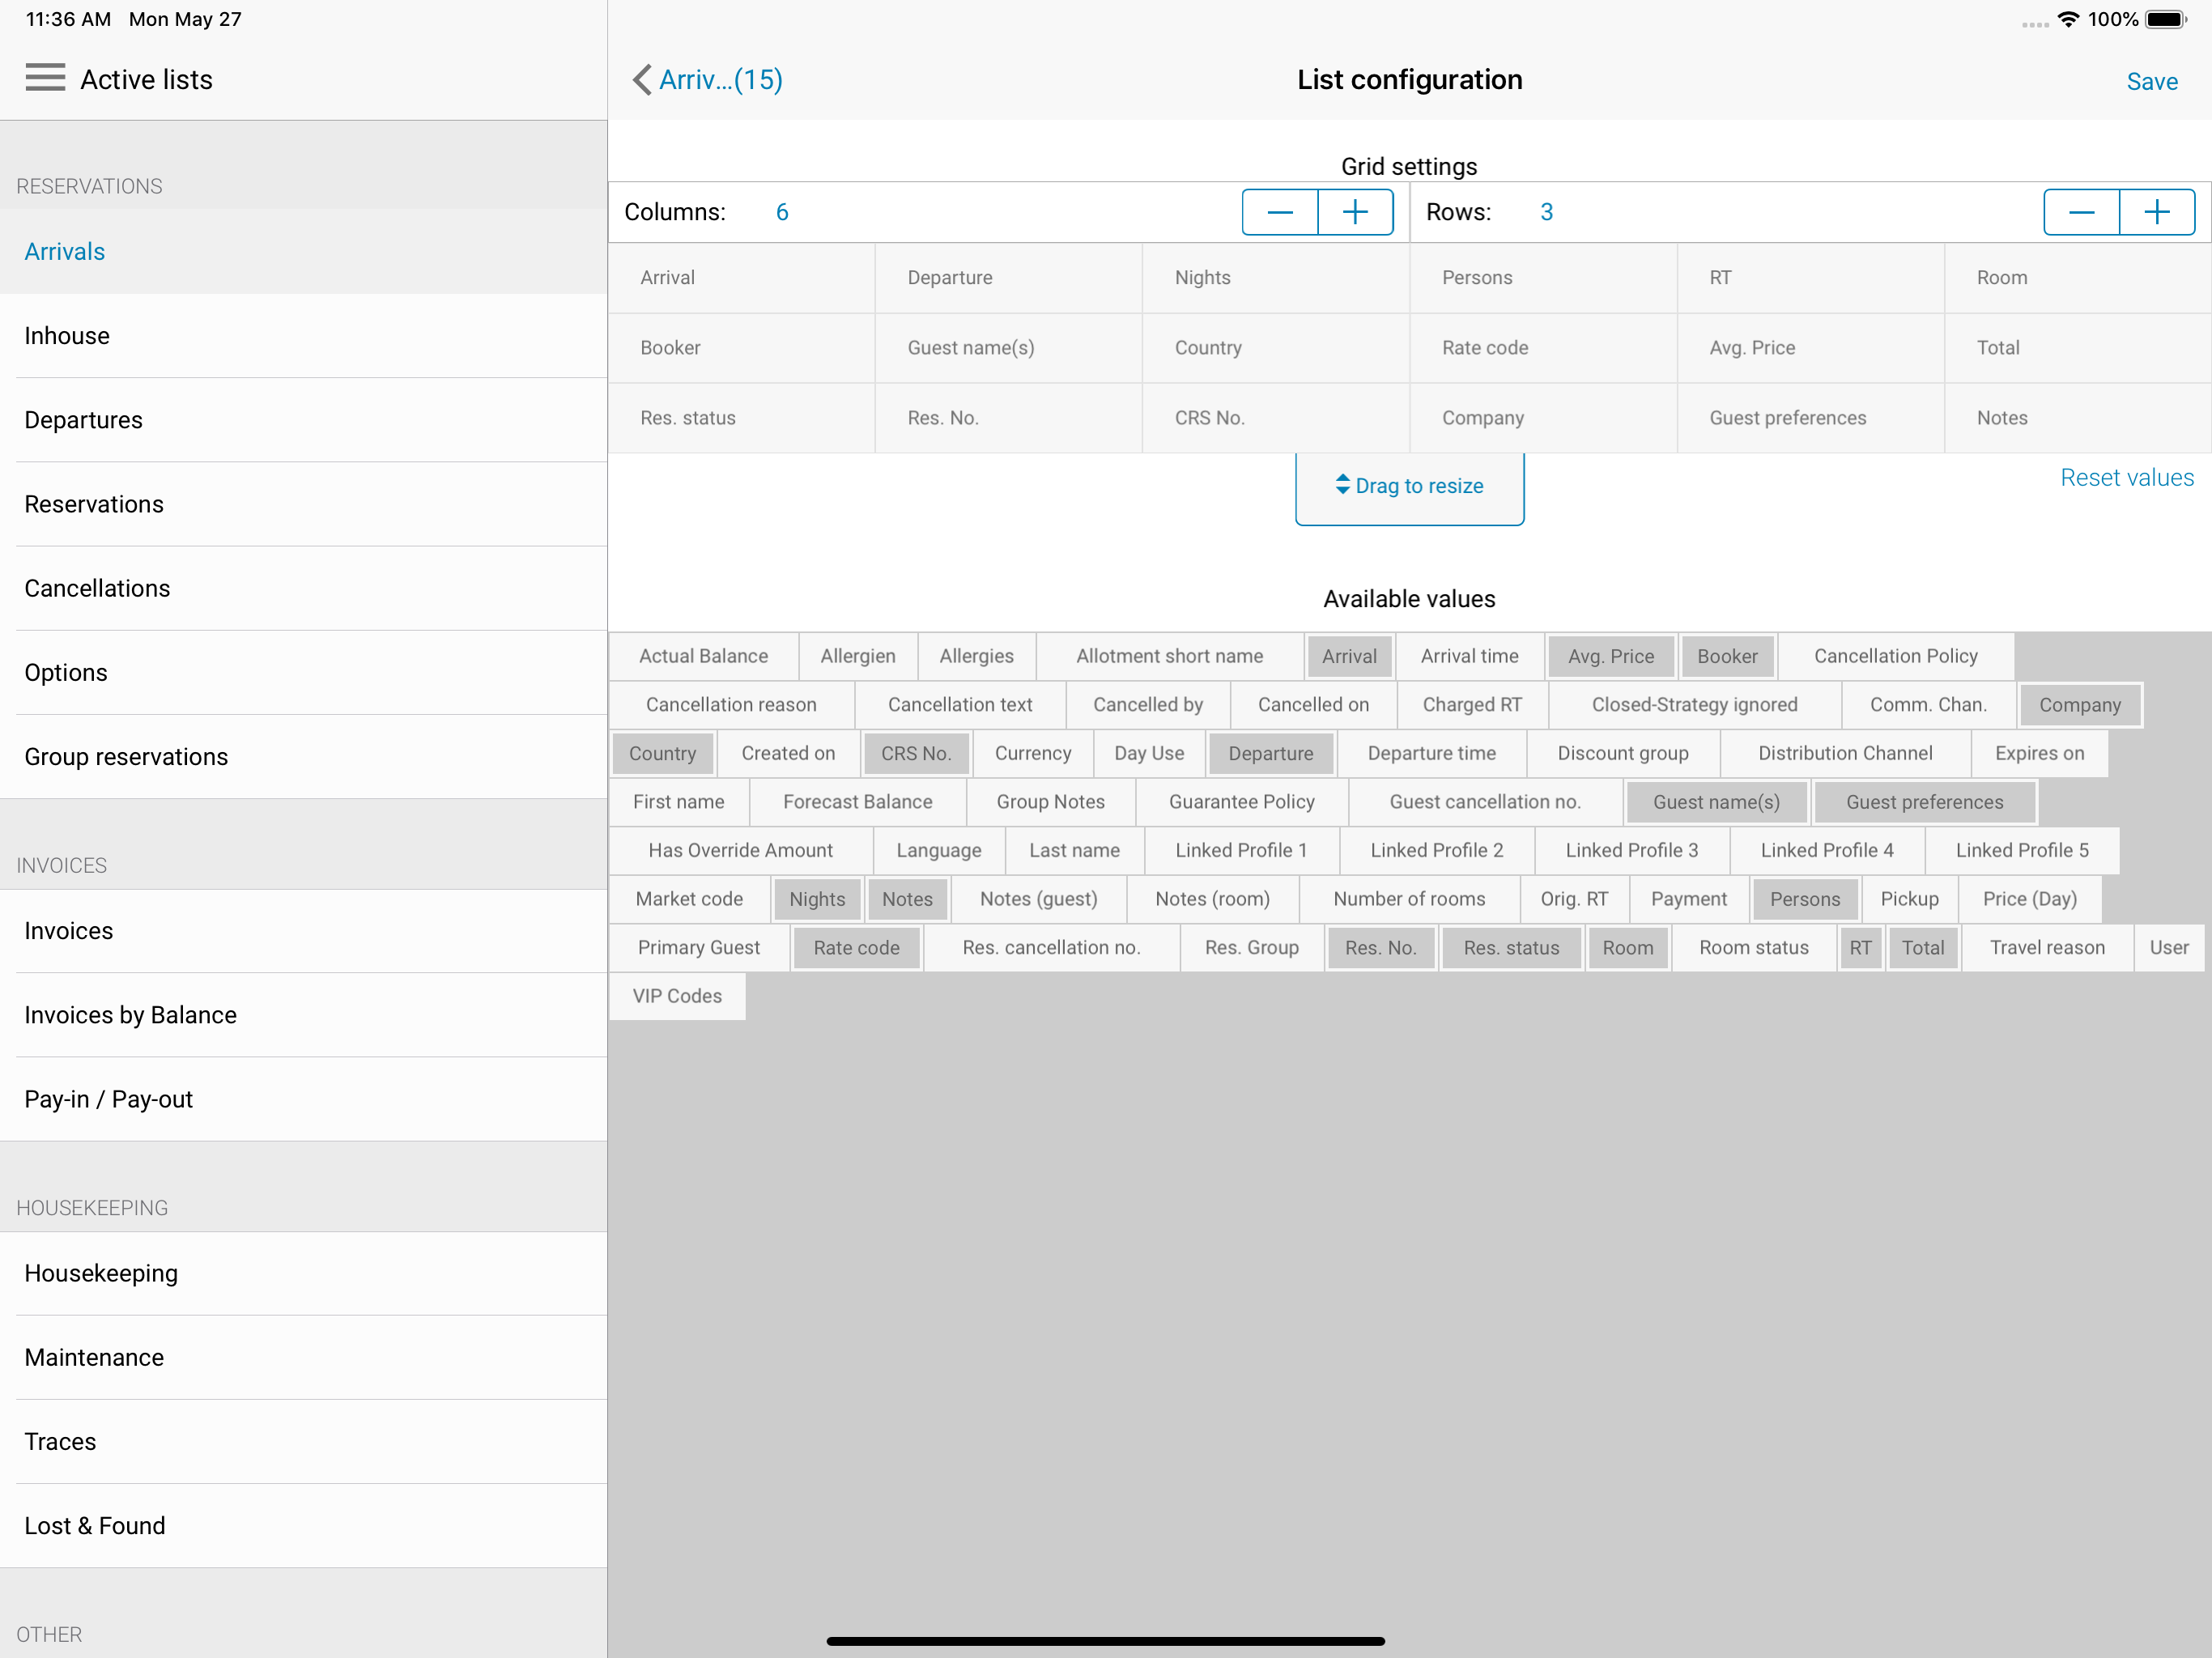2212x1658 pixels.
Task: Decrease rows with minus button
Action: (x=2081, y=212)
